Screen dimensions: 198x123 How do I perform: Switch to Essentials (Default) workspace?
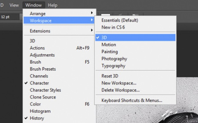(x=119, y=20)
